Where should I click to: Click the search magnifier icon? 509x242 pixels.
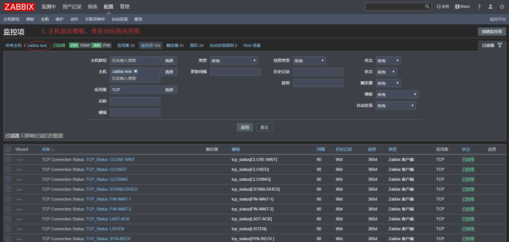(x=427, y=6)
